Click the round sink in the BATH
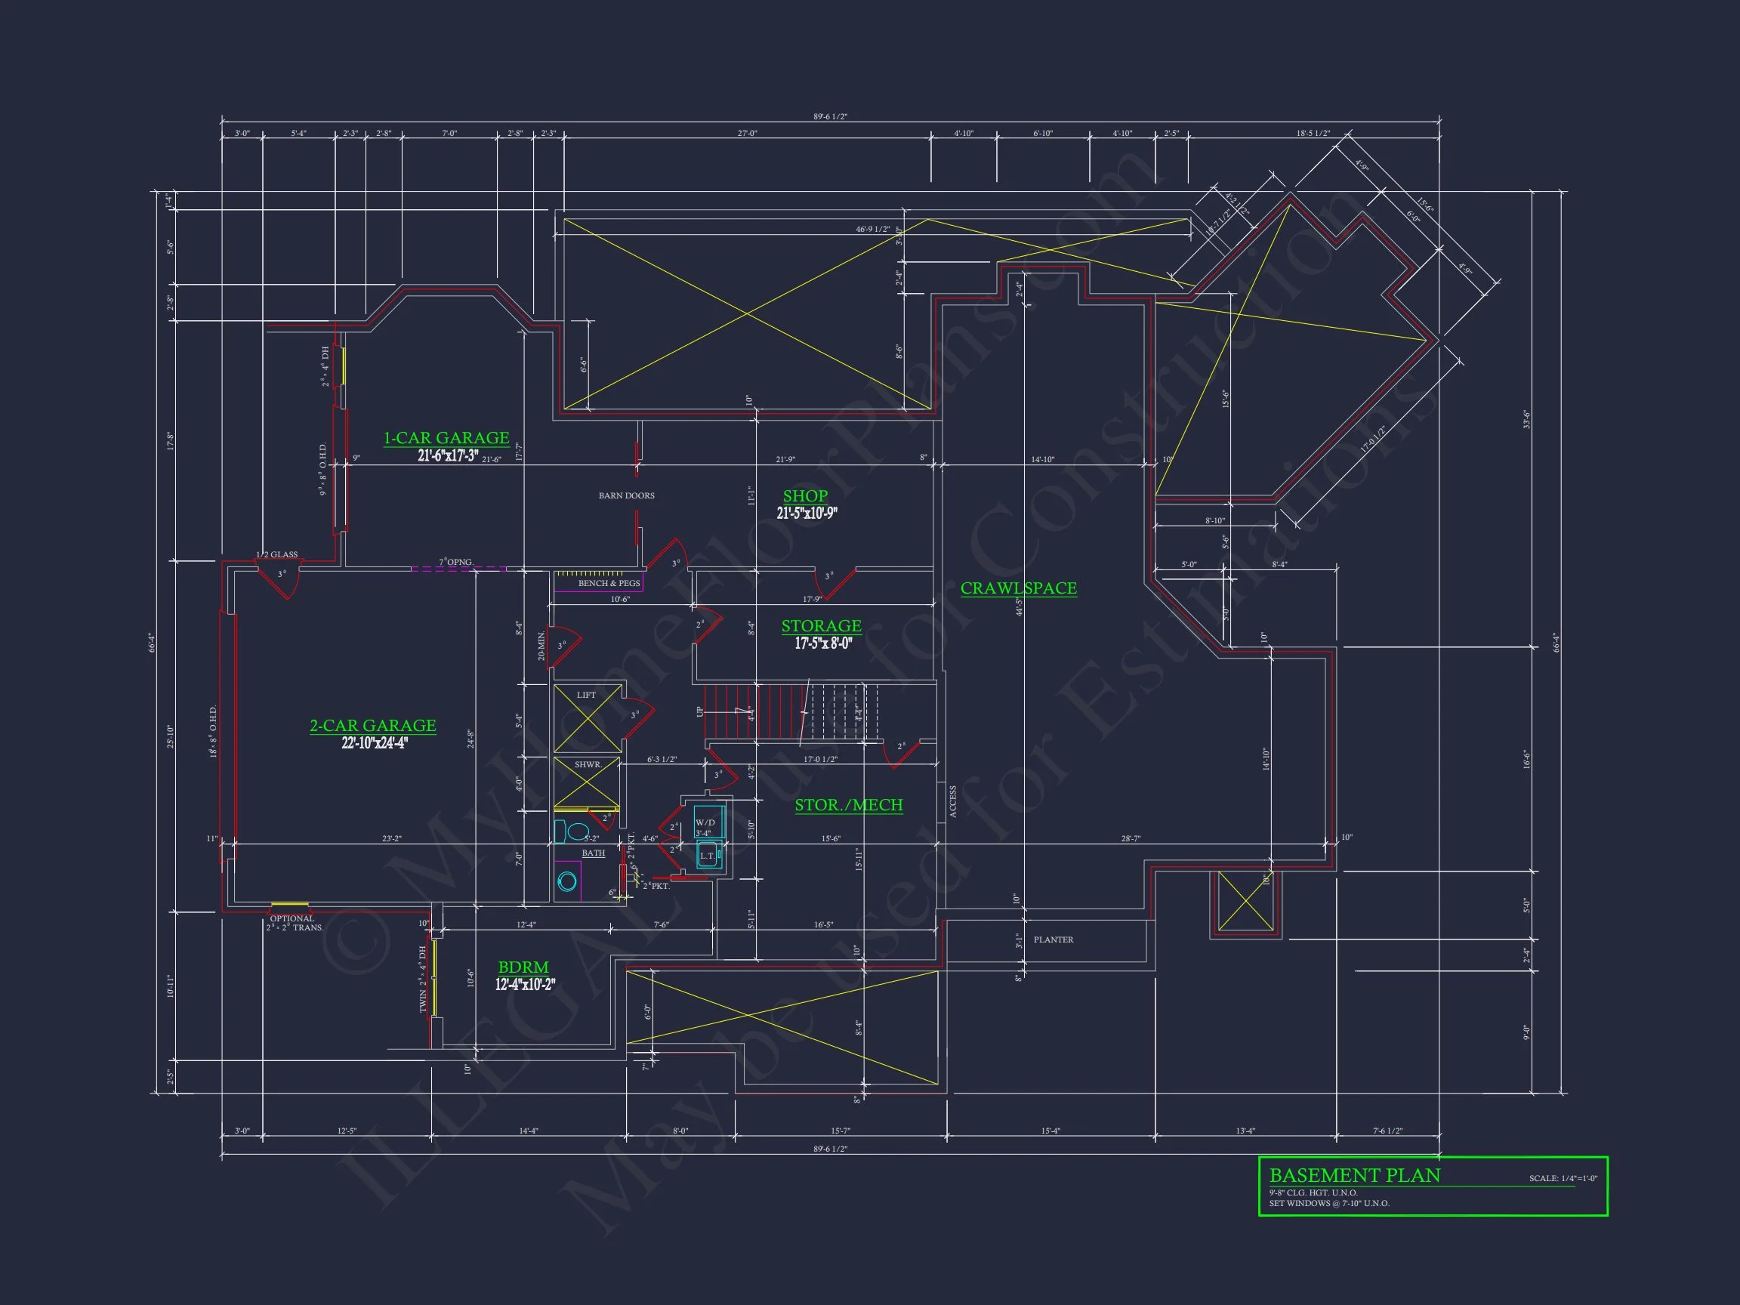 566,882
